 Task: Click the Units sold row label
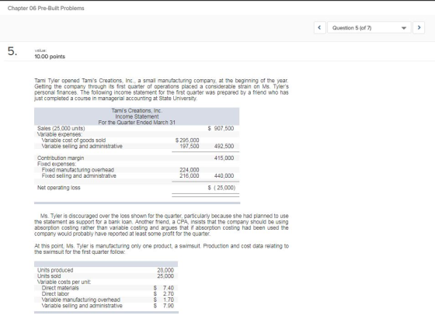click(49, 276)
